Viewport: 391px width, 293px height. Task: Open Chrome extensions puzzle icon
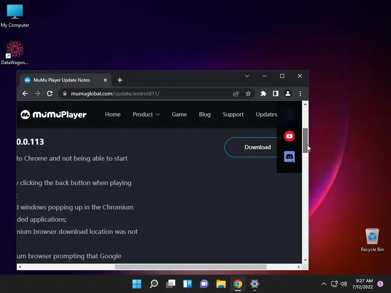263,94
